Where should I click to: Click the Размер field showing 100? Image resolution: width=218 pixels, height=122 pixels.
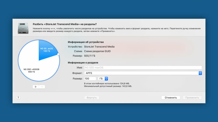tap(90, 78)
